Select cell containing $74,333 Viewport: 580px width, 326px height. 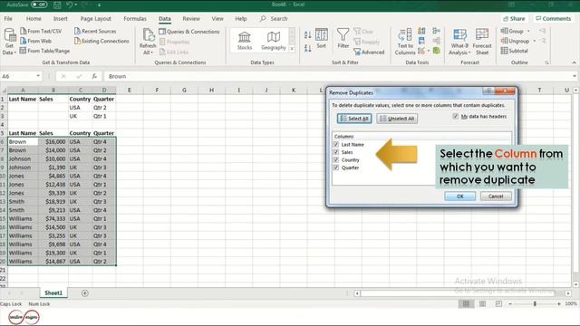coord(53,218)
